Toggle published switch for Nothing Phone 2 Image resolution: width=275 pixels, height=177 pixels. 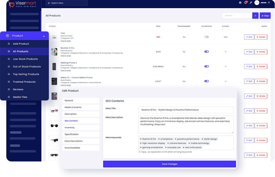coord(206,66)
